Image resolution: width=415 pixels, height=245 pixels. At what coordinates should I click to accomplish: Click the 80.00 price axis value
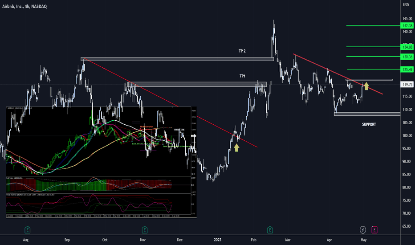tap(407, 188)
